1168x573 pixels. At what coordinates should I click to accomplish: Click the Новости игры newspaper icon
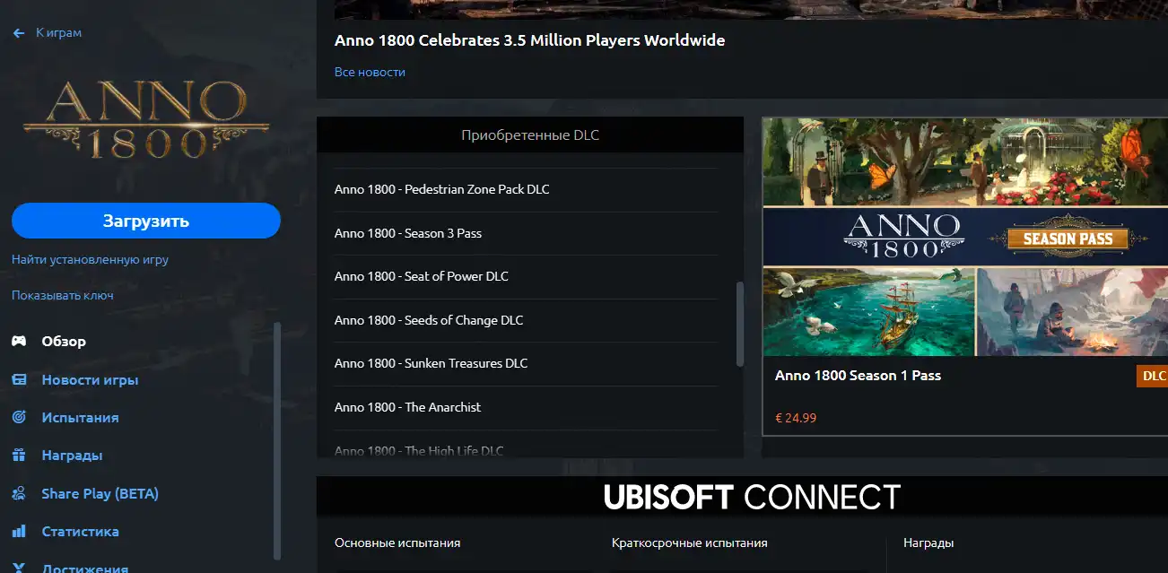coord(19,380)
